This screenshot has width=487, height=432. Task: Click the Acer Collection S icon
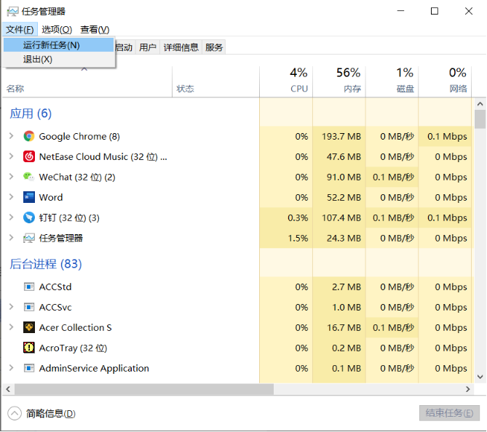point(29,327)
